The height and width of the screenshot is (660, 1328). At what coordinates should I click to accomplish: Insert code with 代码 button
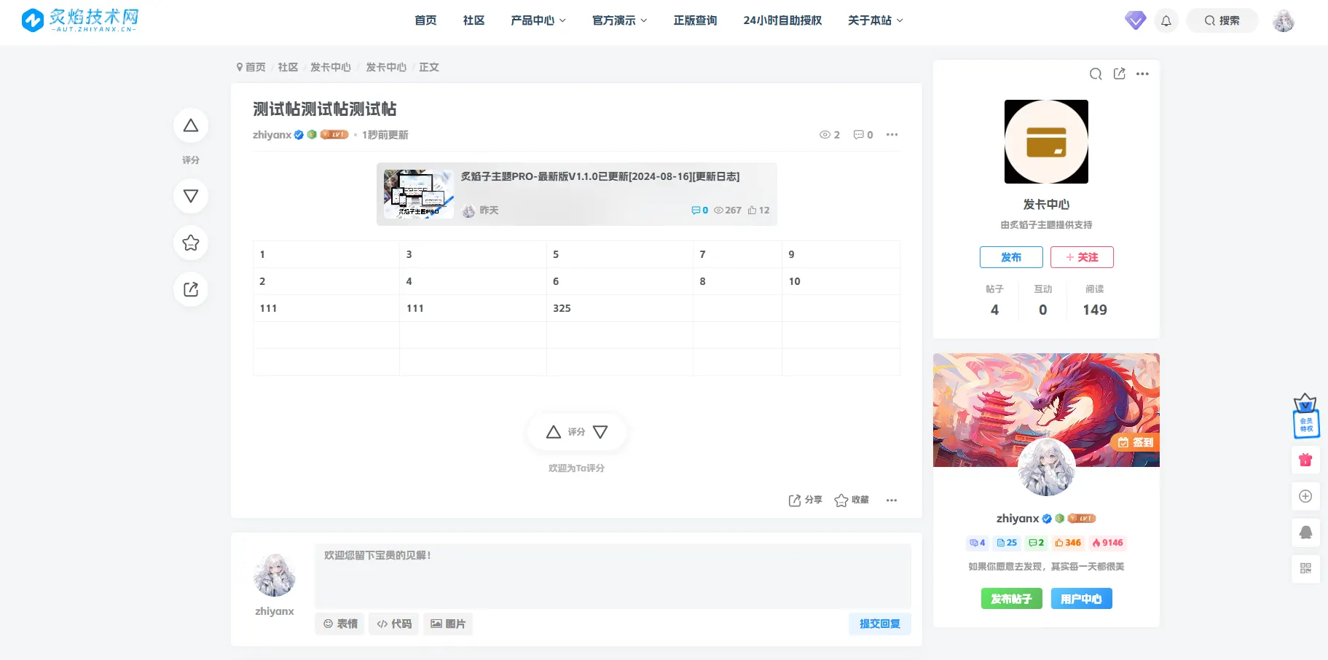(x=394, y=624)
